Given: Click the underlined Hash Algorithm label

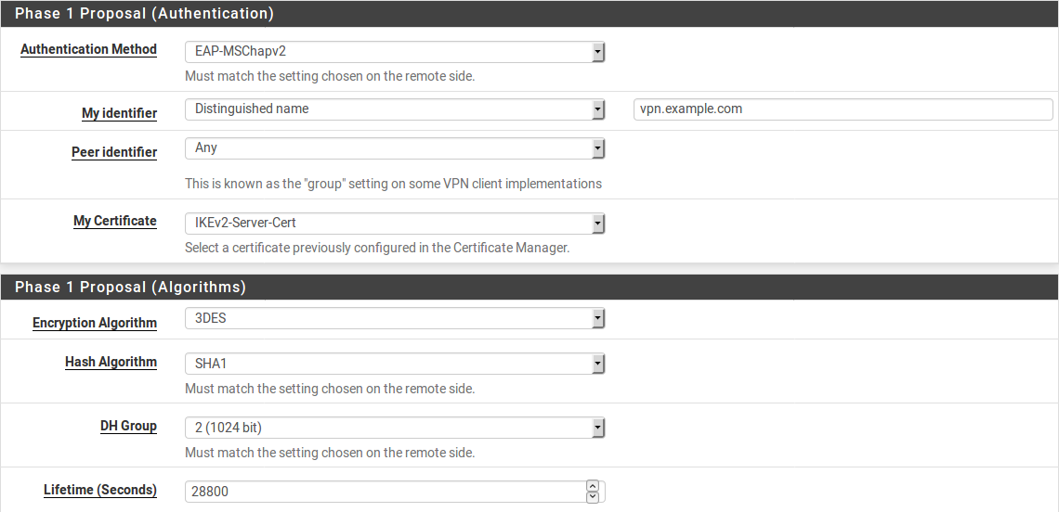Looking at the screenshot, I should pyautogui.click(x=111, y=362).
